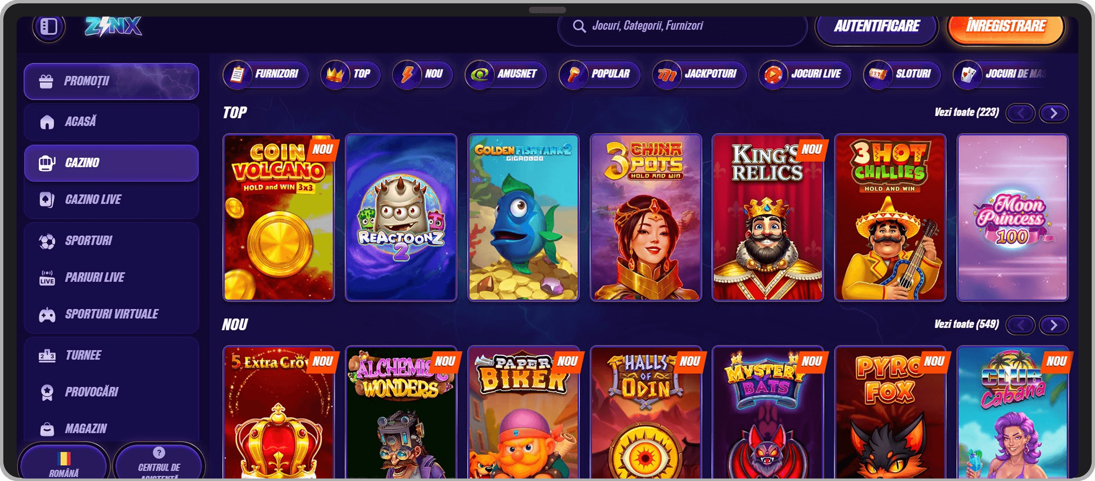Viewport: 1095px width, 481px height.
Task: Open Promoții gift icon item
Action: [x=46, y=81]
